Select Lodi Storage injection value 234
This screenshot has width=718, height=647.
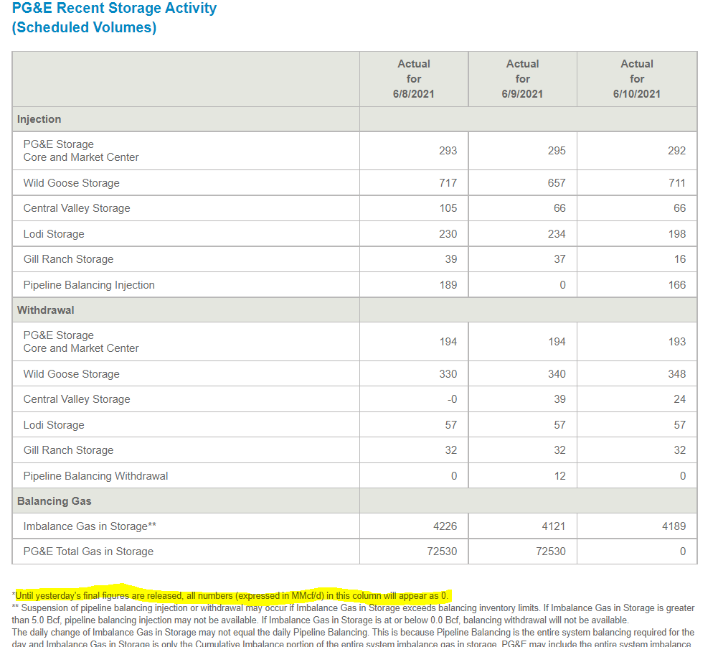(557, 234)
